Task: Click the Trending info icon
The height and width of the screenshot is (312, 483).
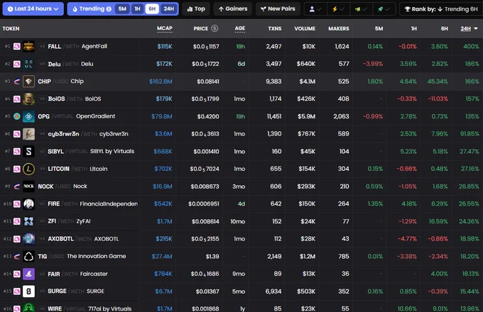Action: point(109,9)
